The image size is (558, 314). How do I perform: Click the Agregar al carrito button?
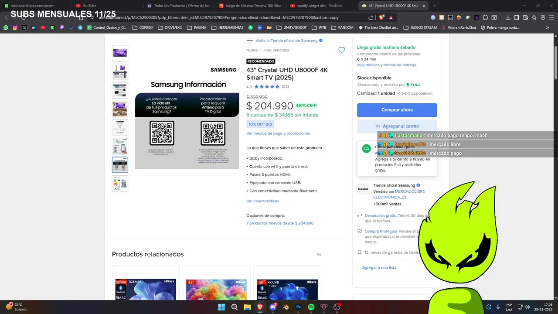(397, 126)
